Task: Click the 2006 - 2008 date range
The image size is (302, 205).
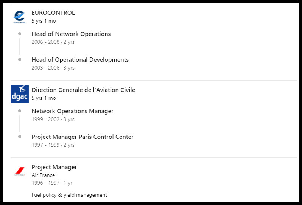Action: pos(45,42)
